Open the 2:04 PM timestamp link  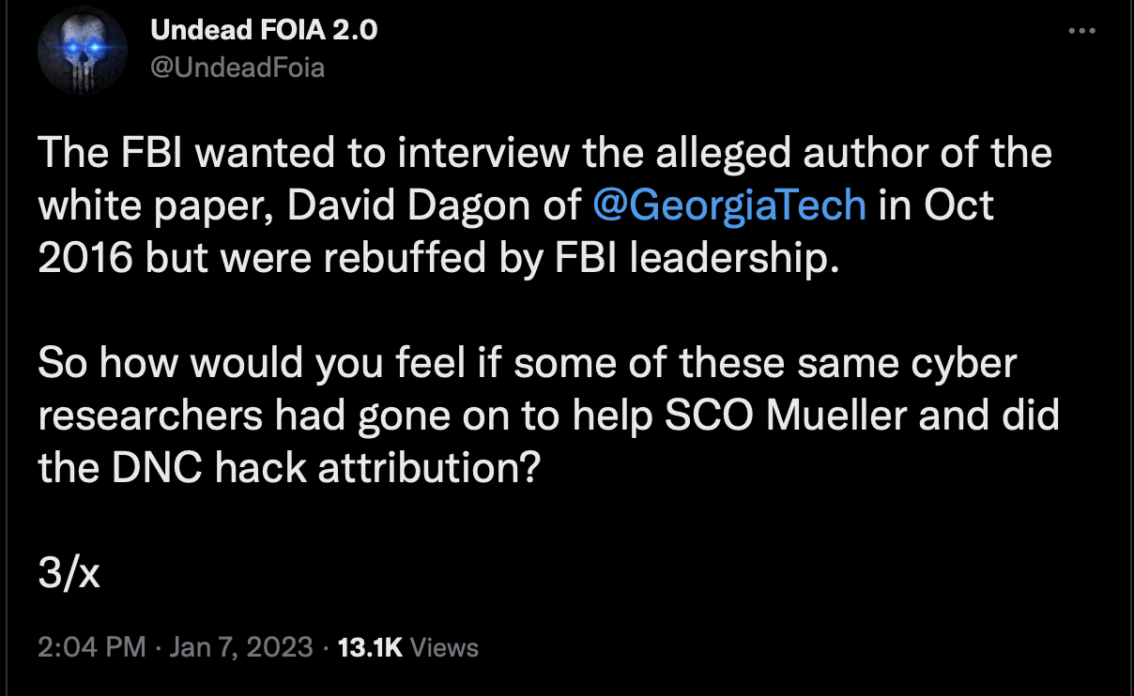point(92,647)
